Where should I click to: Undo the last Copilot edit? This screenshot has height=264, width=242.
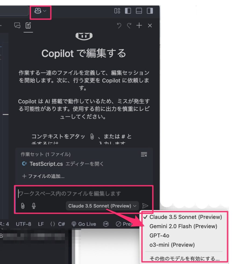[x=119, y=26]
